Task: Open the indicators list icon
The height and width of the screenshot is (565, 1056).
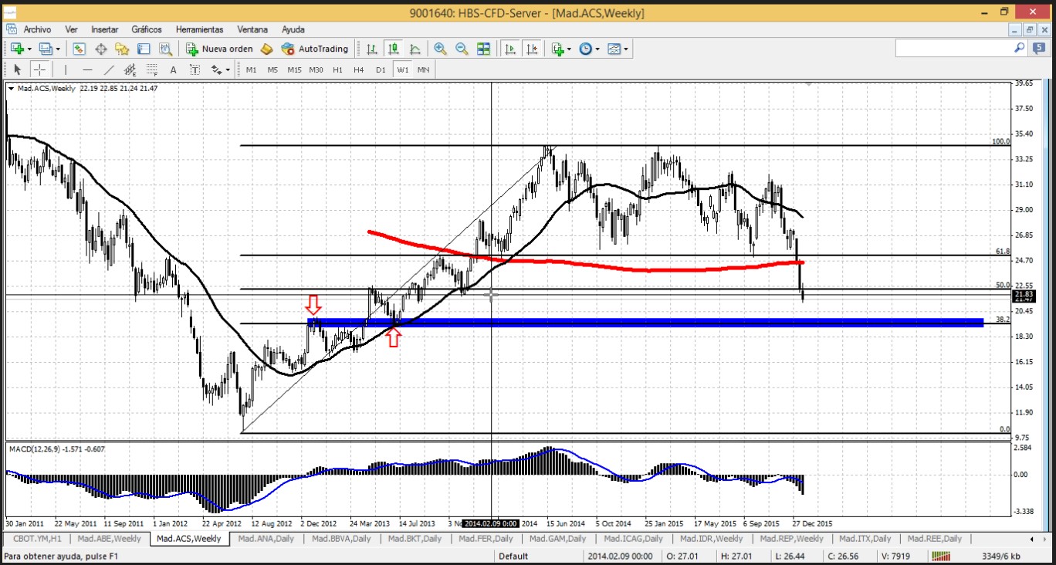Action: pos(557,49)
